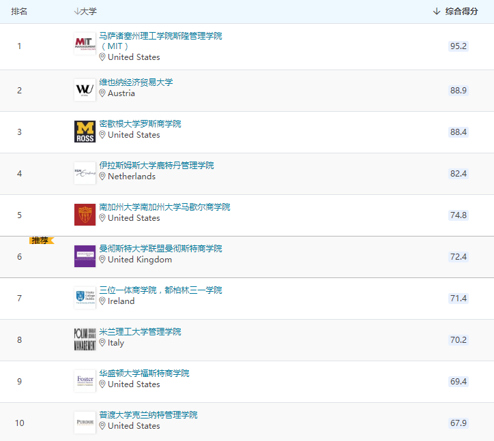The image size is (494, 441).
Task: Select the score 74.8
Action: tap(459, 215)
